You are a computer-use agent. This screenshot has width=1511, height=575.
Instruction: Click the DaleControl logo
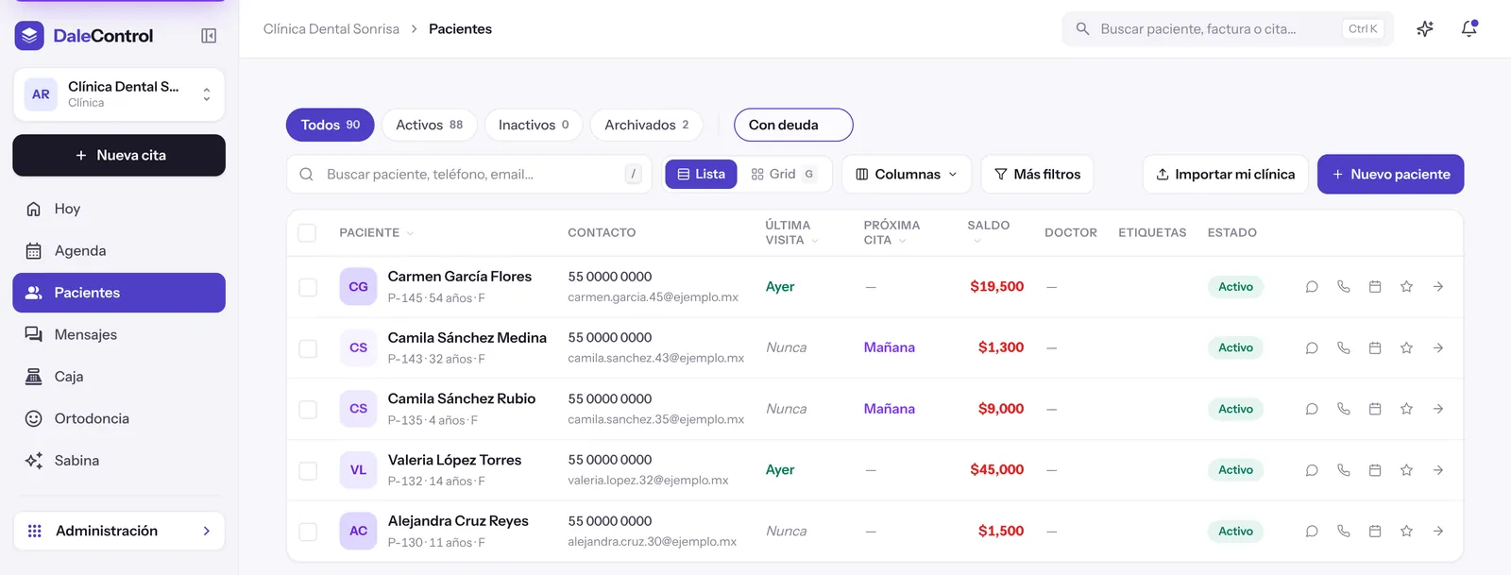point(84,36)
